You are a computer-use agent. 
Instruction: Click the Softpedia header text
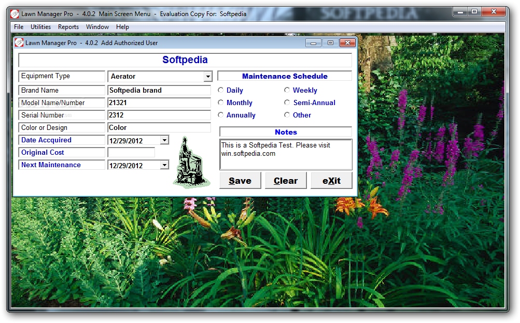(x=185, y=60)
